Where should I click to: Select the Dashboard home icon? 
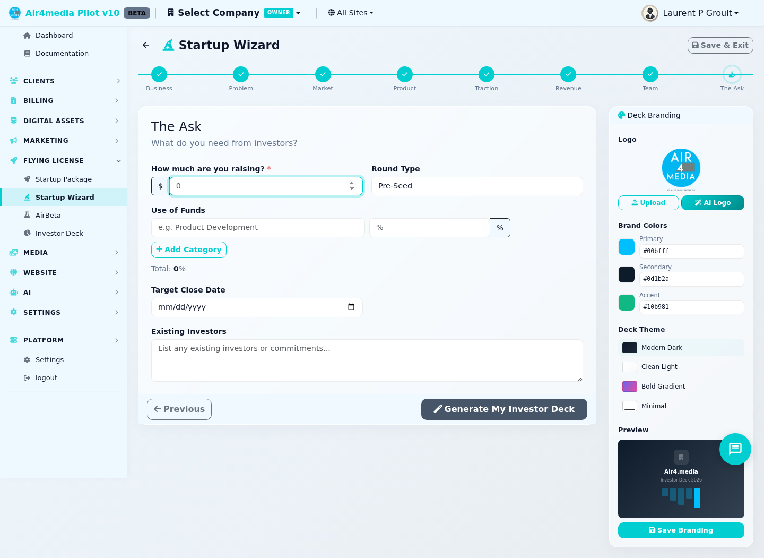tap(27, 35)
